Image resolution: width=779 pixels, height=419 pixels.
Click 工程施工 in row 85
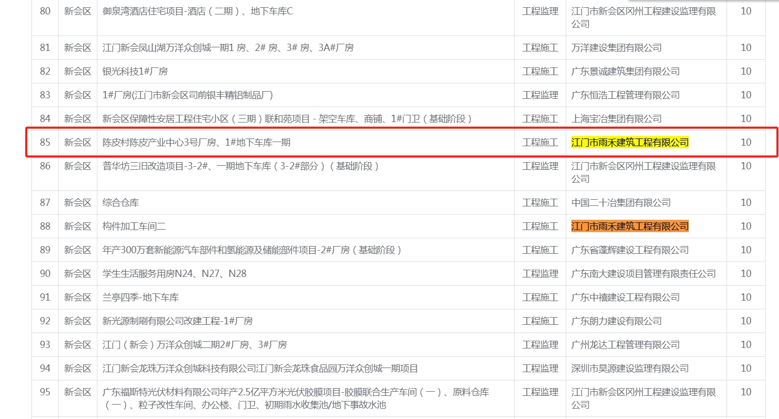pyautogui.click(x=540, y=143)
